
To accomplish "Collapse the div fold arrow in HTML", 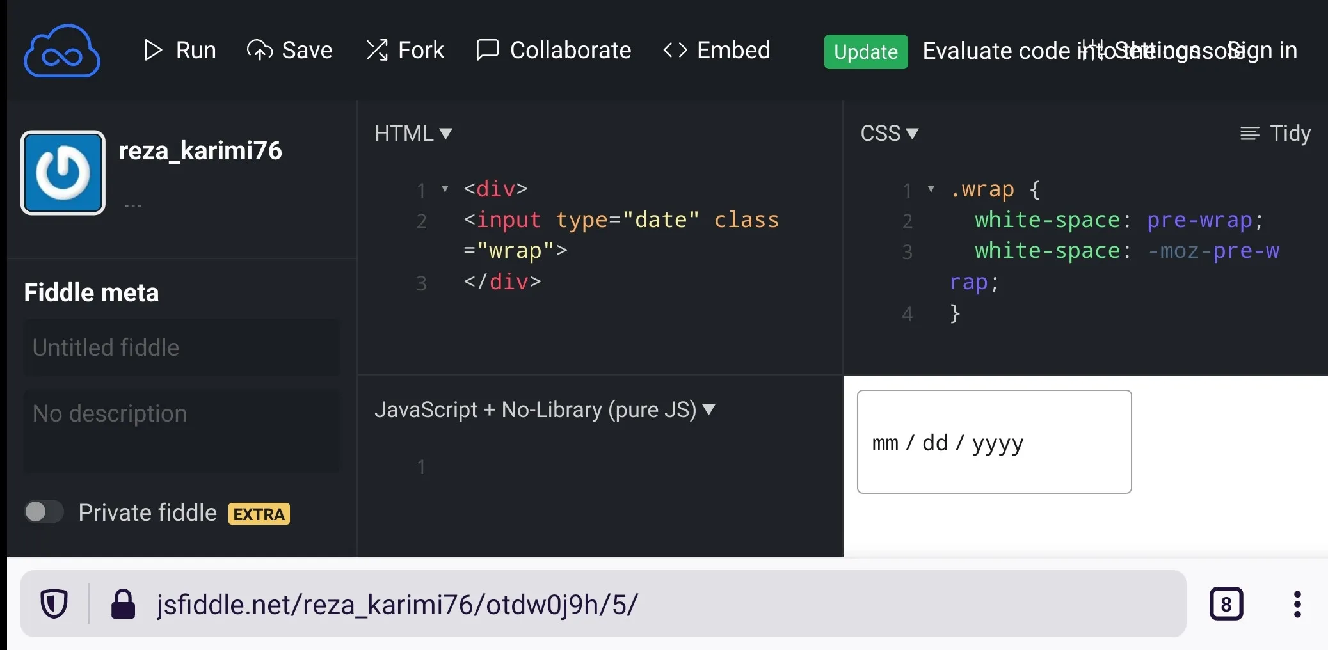I will 445,189.
